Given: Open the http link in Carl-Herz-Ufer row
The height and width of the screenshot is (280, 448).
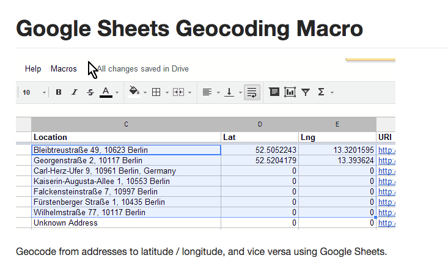Looking at the screenshot, I should point(386,171).
